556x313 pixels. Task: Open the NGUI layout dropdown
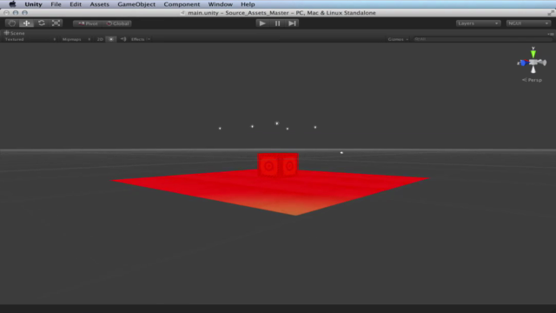(528, 23)
